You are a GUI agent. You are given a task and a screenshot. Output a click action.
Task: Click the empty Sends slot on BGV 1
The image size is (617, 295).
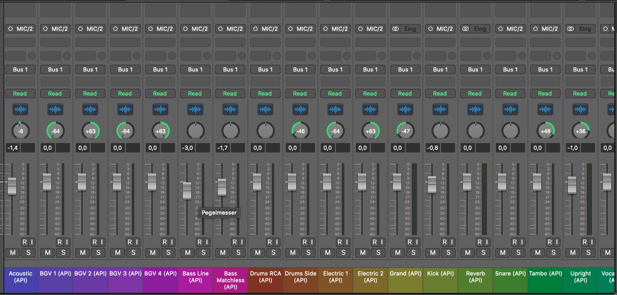coord(51,56)
